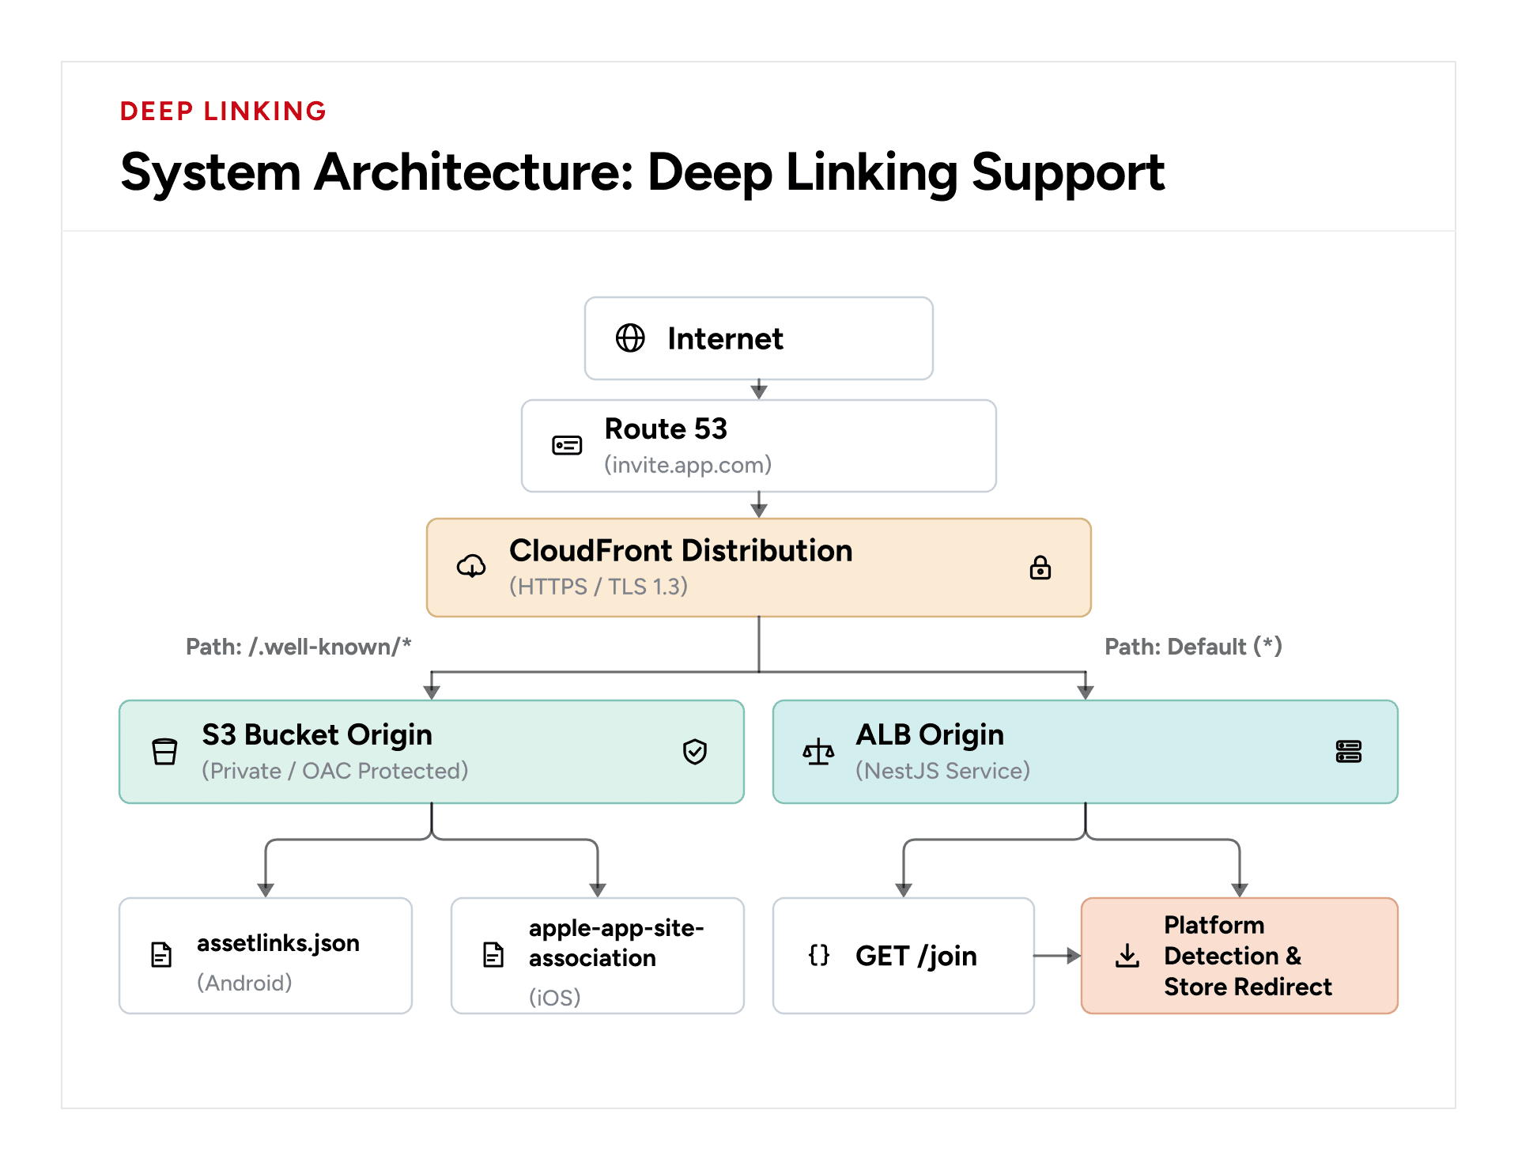The height and width of the screenshot is (1170, 1518).
Task: Select the S3 Bucket Origin title
Action: click(x=317, y=735)
